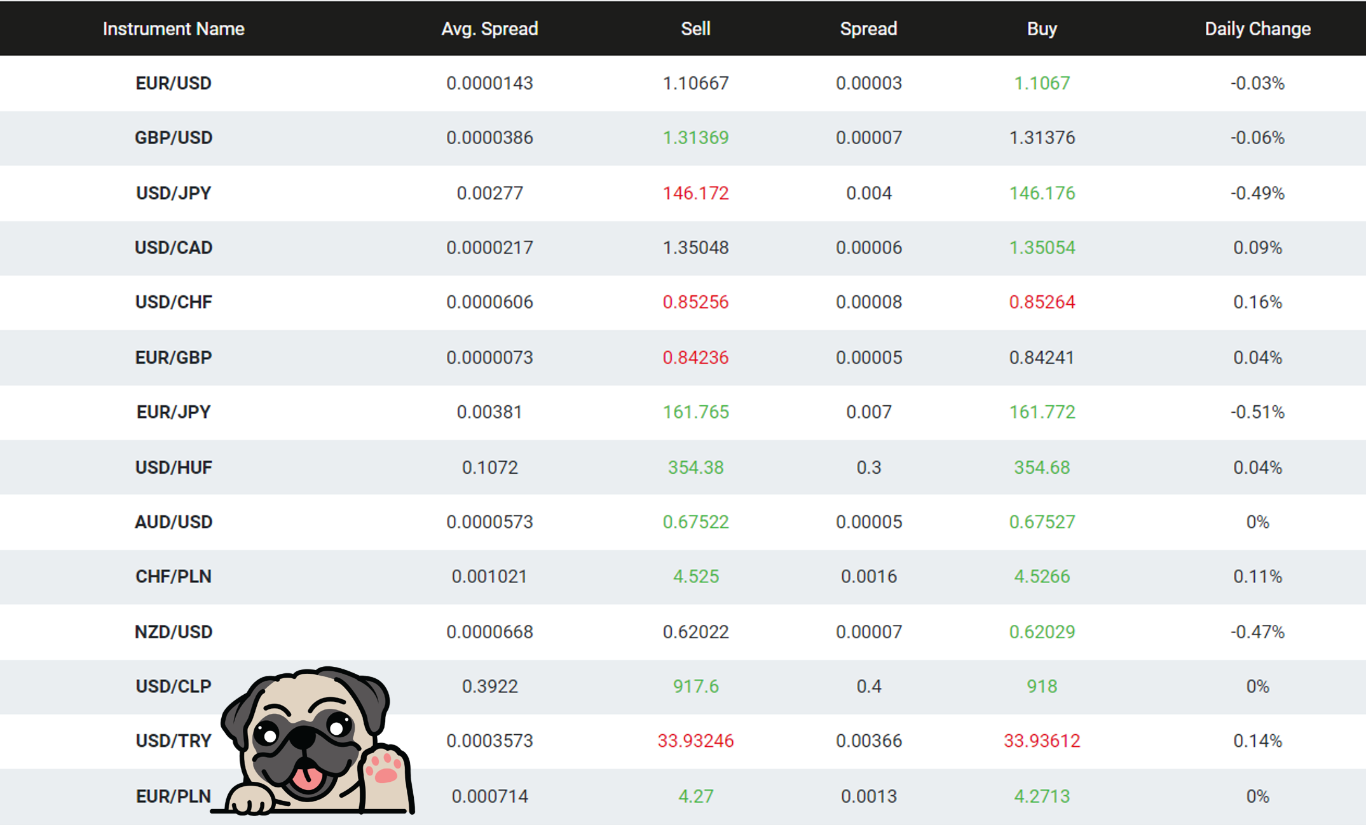Click EUR/GBP buy price 0.84241
Screen dimensions: 1366x825
point(1042,358)
